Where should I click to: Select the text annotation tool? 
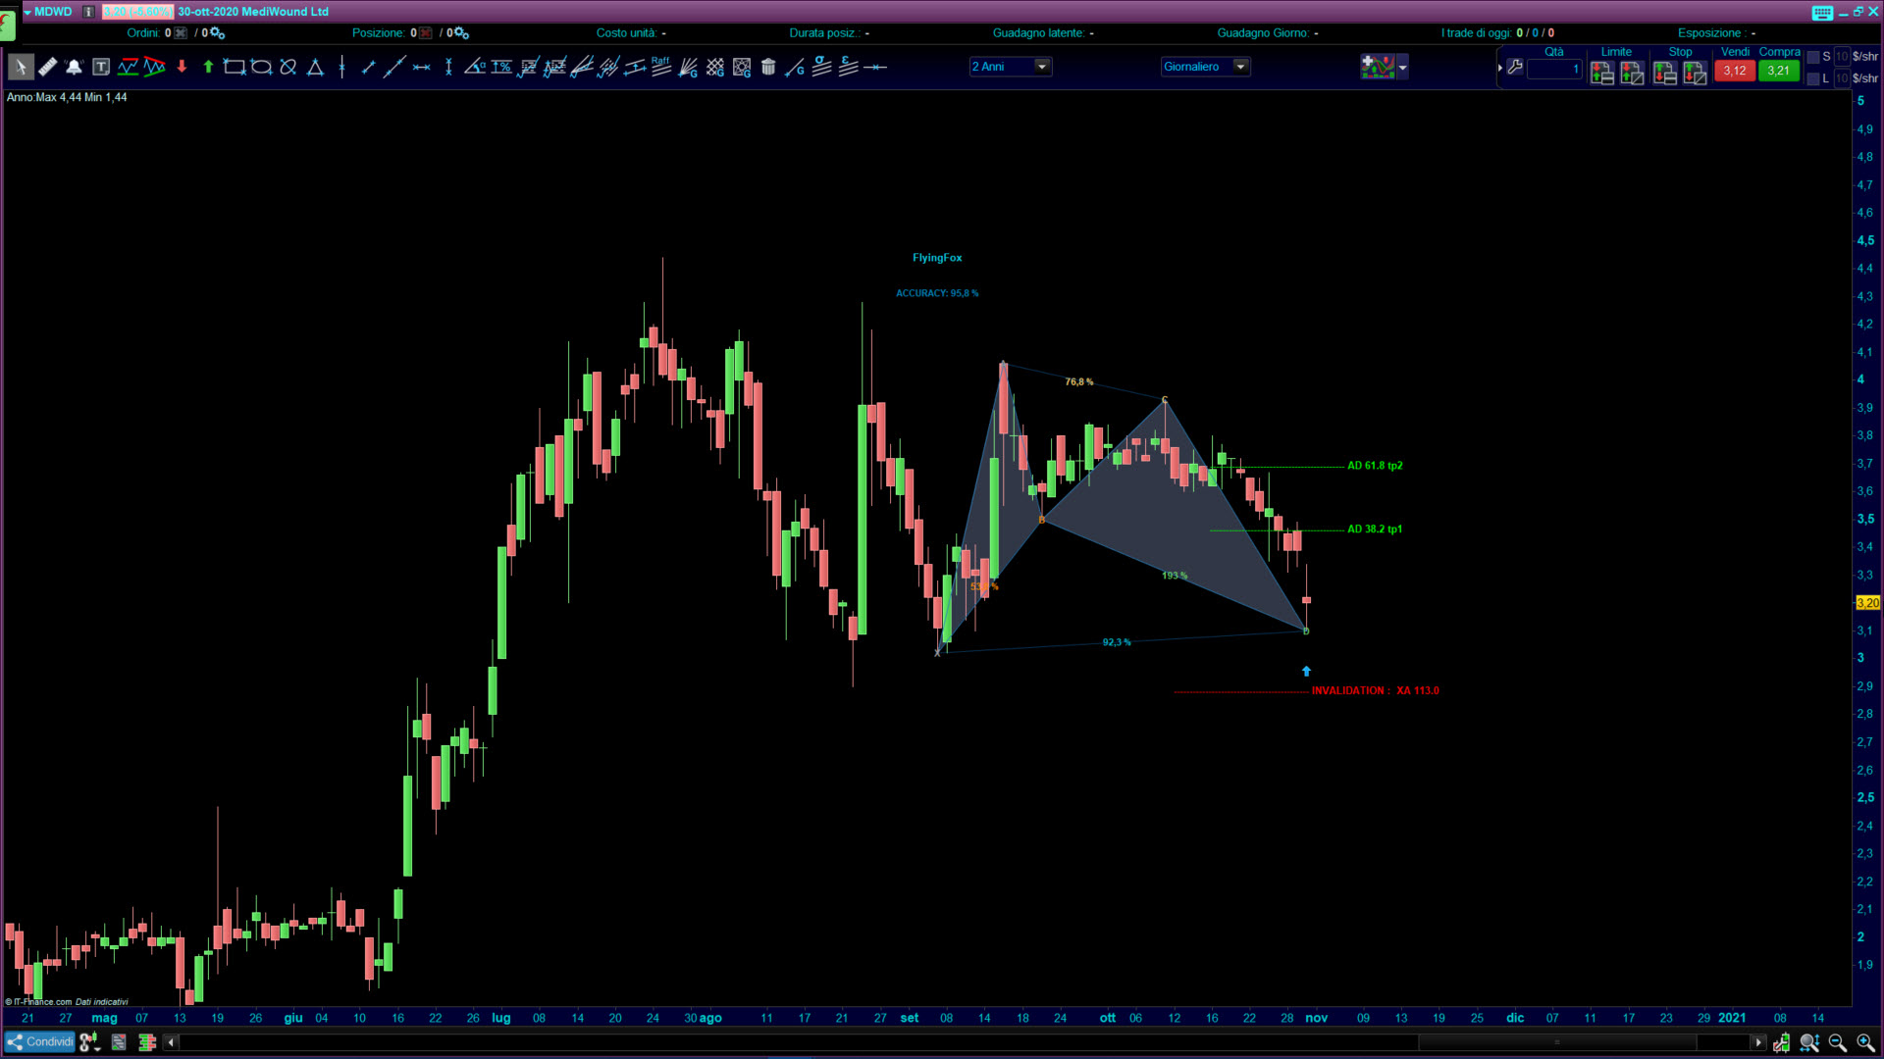[101, 67]
